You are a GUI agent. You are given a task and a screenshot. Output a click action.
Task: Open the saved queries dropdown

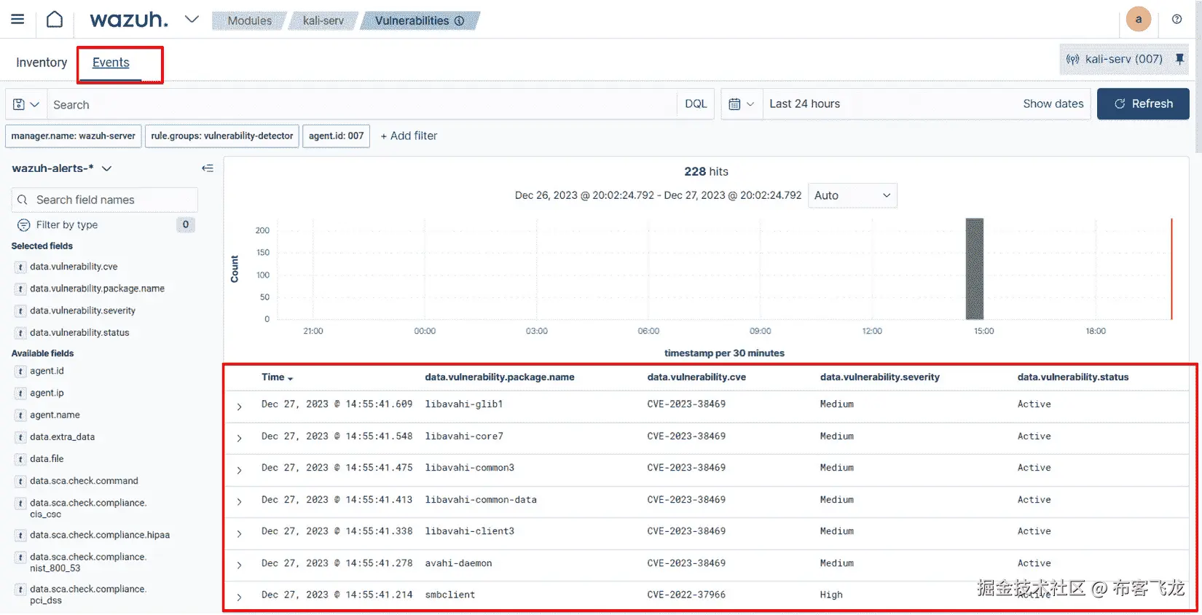[x=26, y=104]
